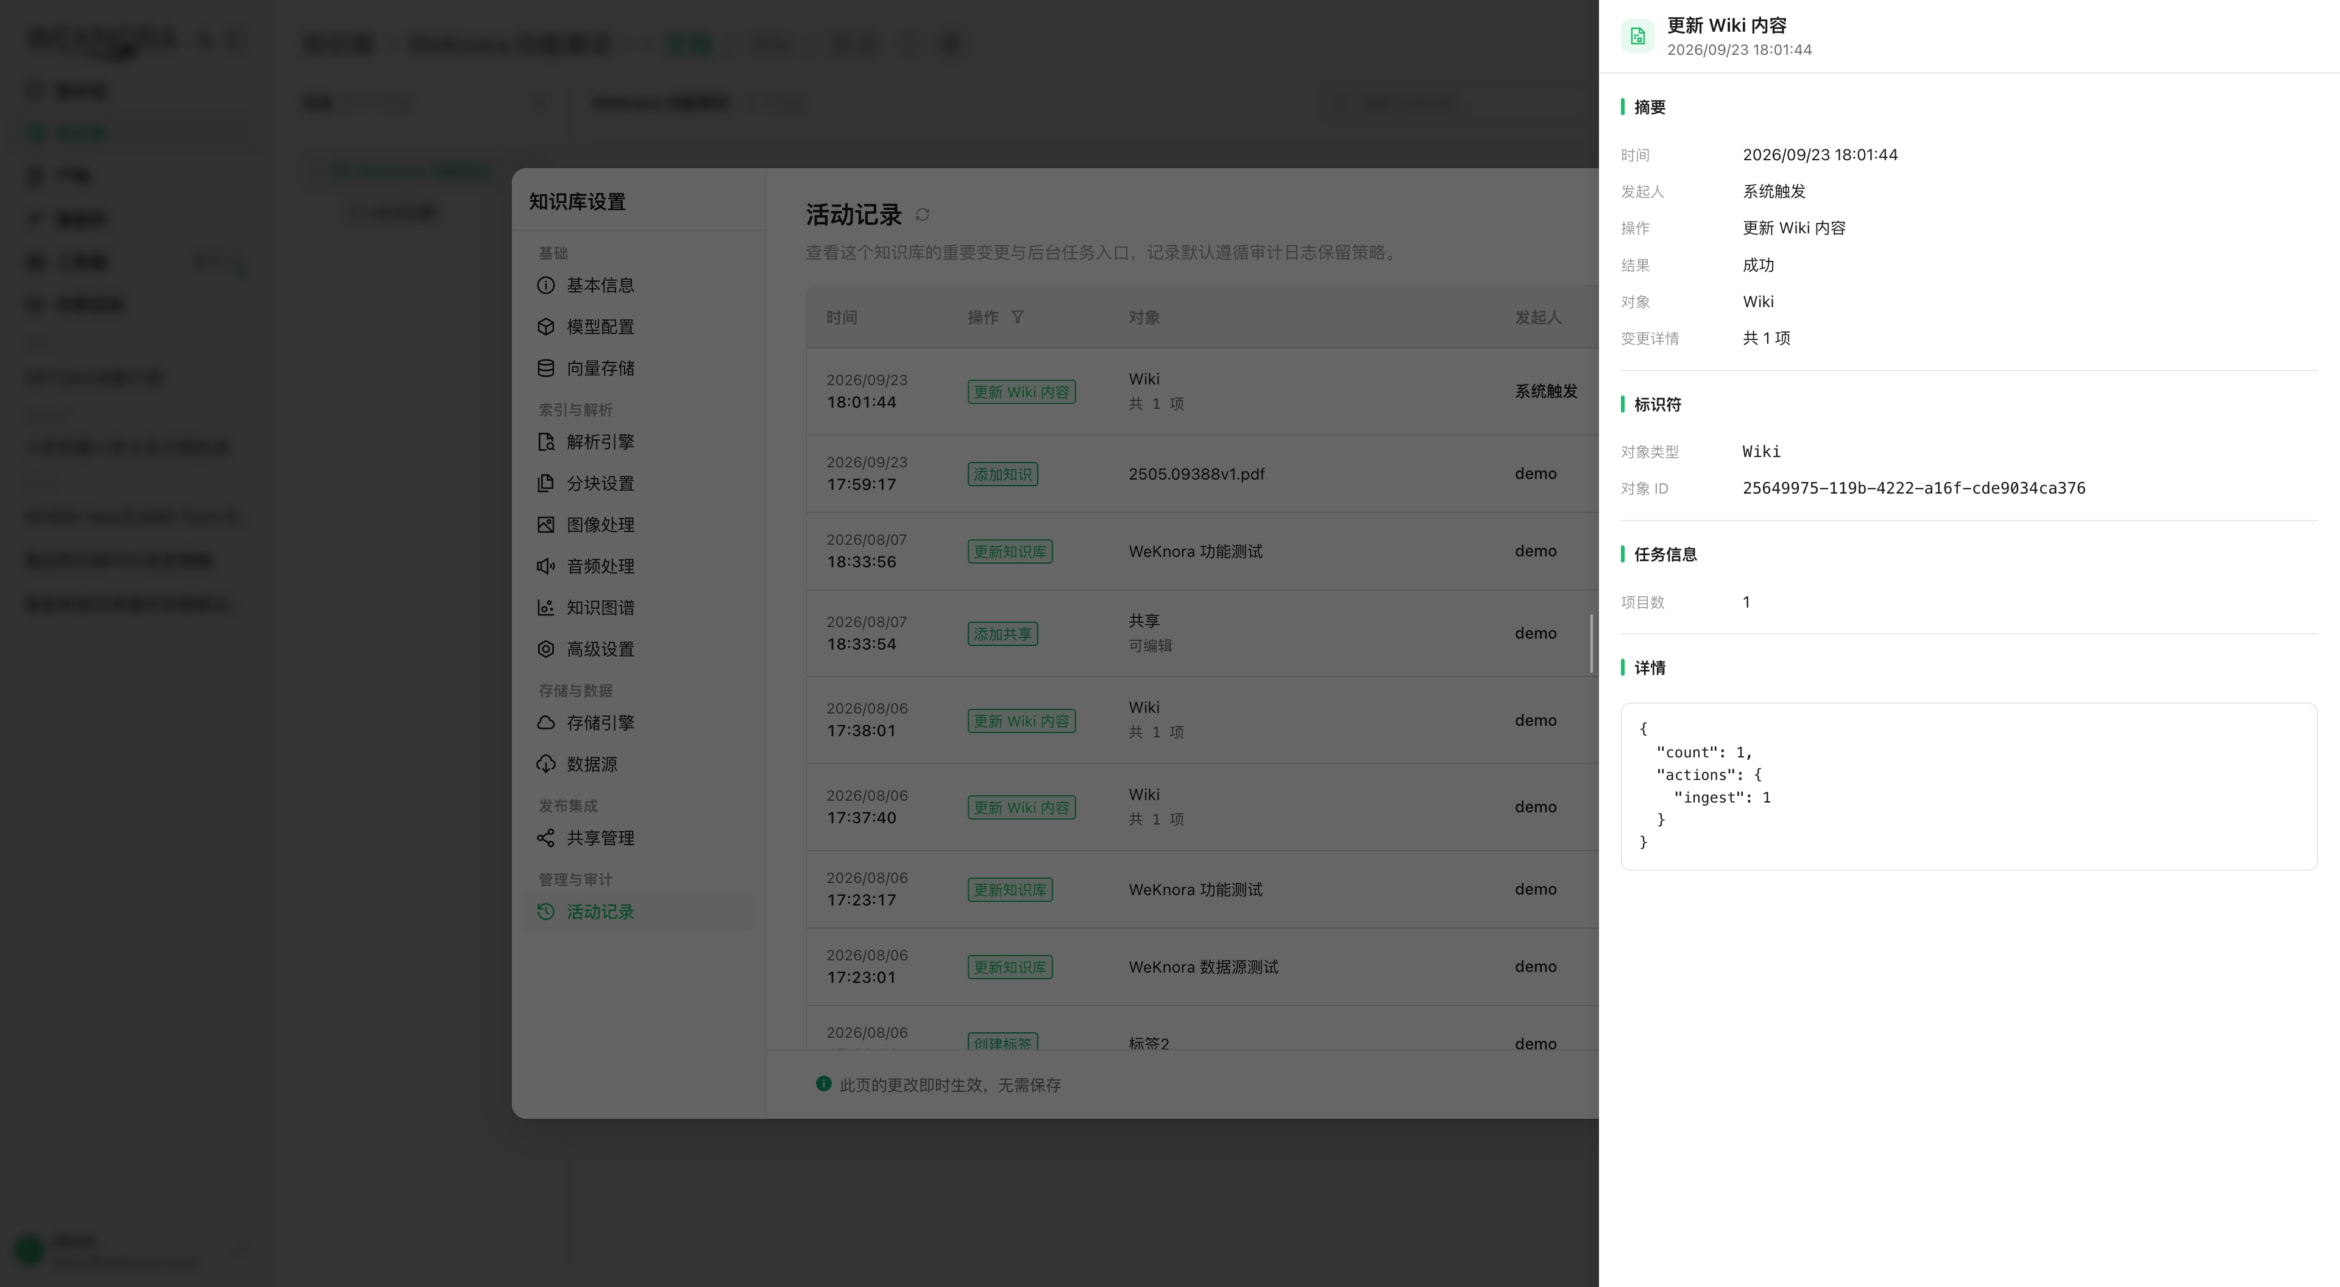
Task: Click the JSON details code block
Action: (x=1968, y=787)
